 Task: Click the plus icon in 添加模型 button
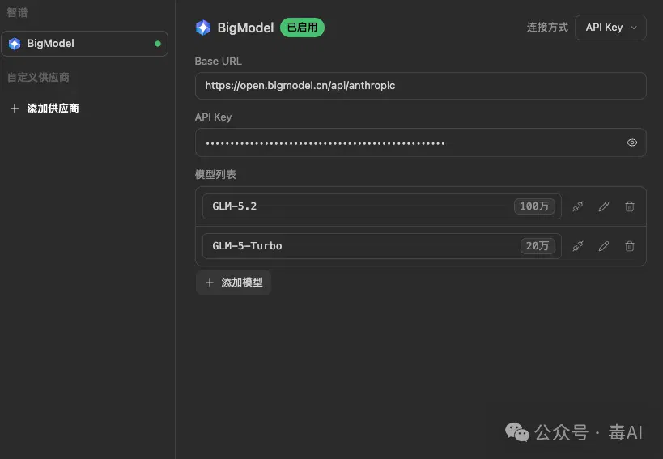point(210,283)
